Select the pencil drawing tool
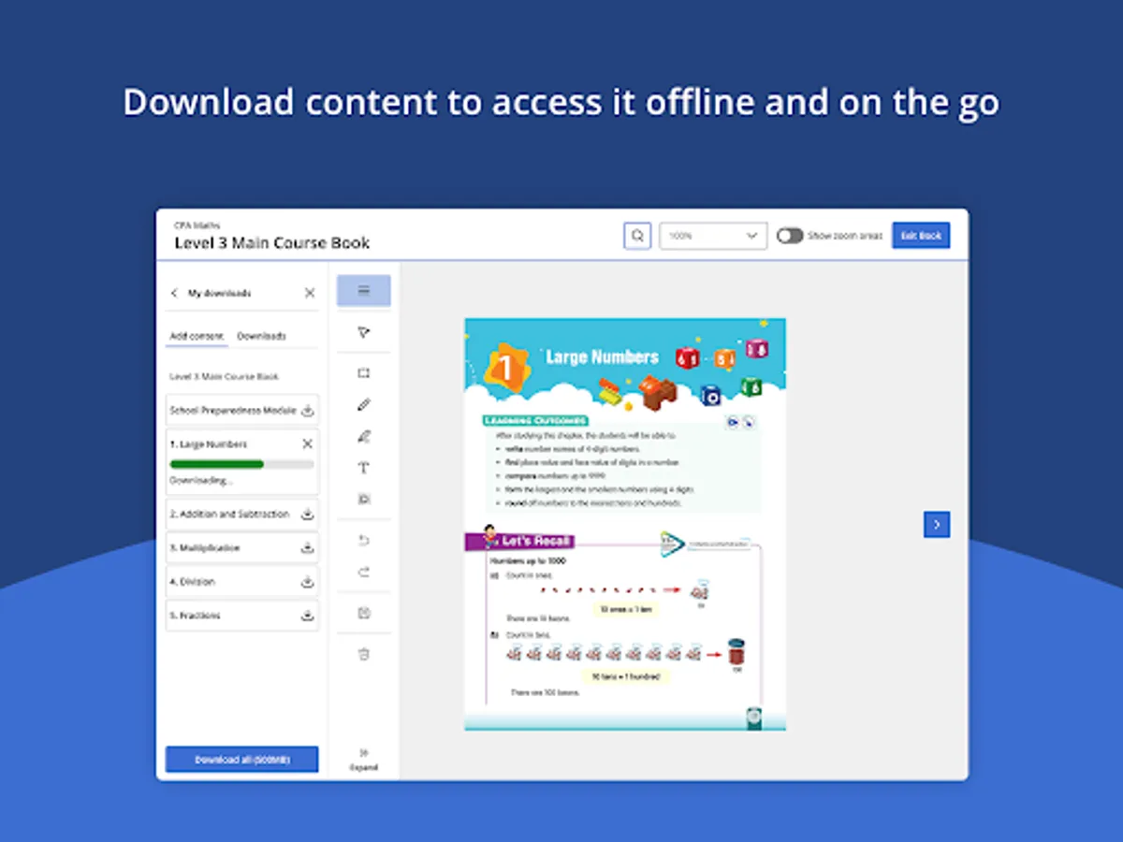1123x842 pixels. (364, 404)
